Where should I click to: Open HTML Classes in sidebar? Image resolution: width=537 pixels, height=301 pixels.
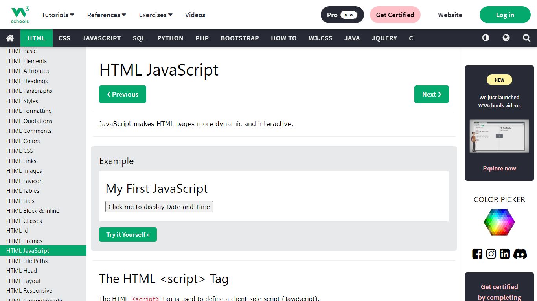coord(43,221)
